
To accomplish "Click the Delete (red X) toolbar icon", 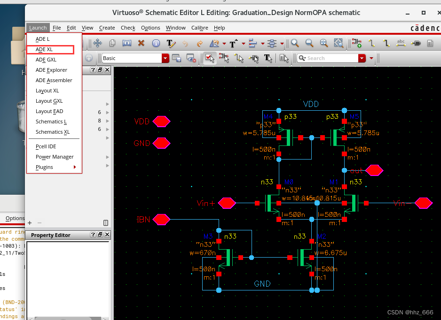I will click(x=141, y=43).
